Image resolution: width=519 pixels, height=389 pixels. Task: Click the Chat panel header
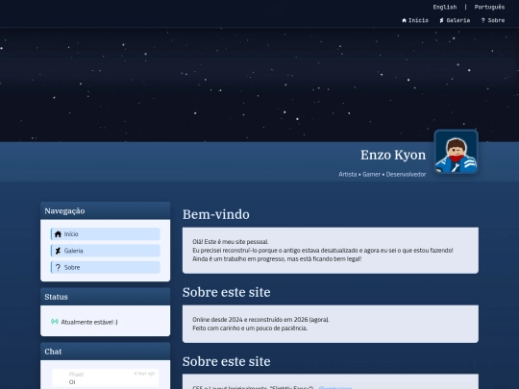coord(106,352)
